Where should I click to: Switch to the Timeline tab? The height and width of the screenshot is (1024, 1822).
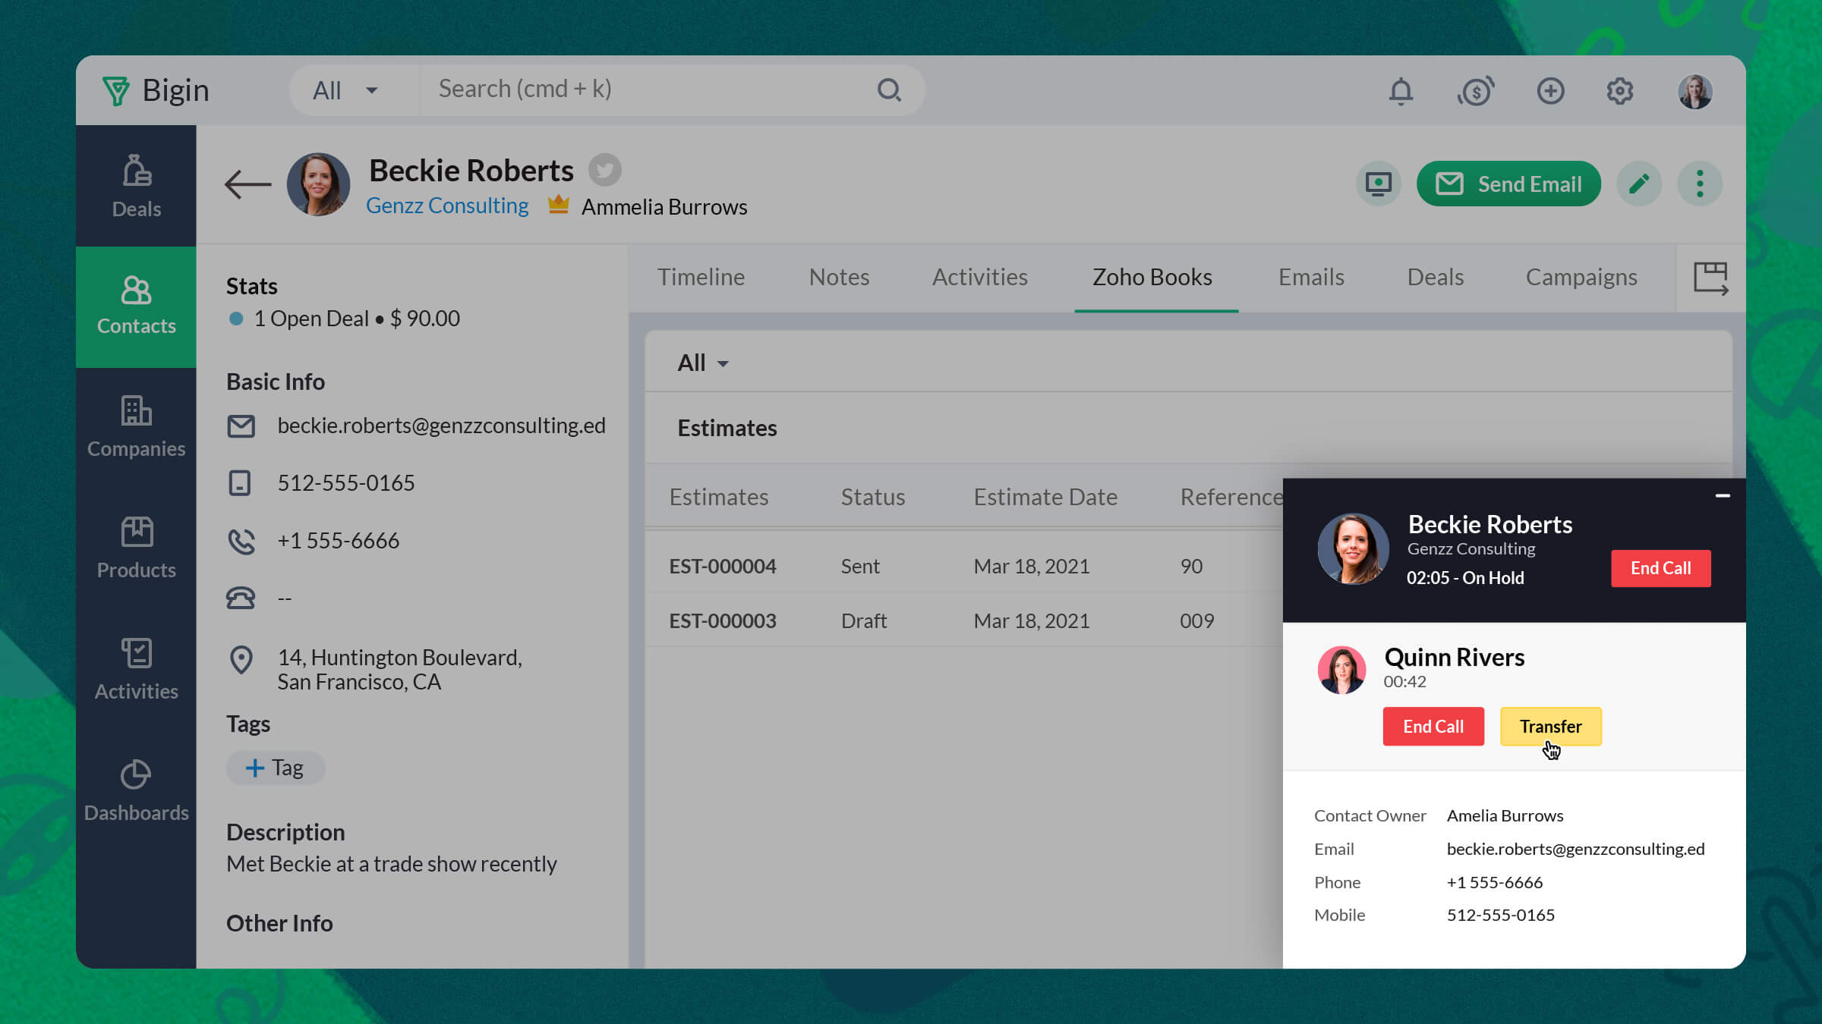(701, 278)
